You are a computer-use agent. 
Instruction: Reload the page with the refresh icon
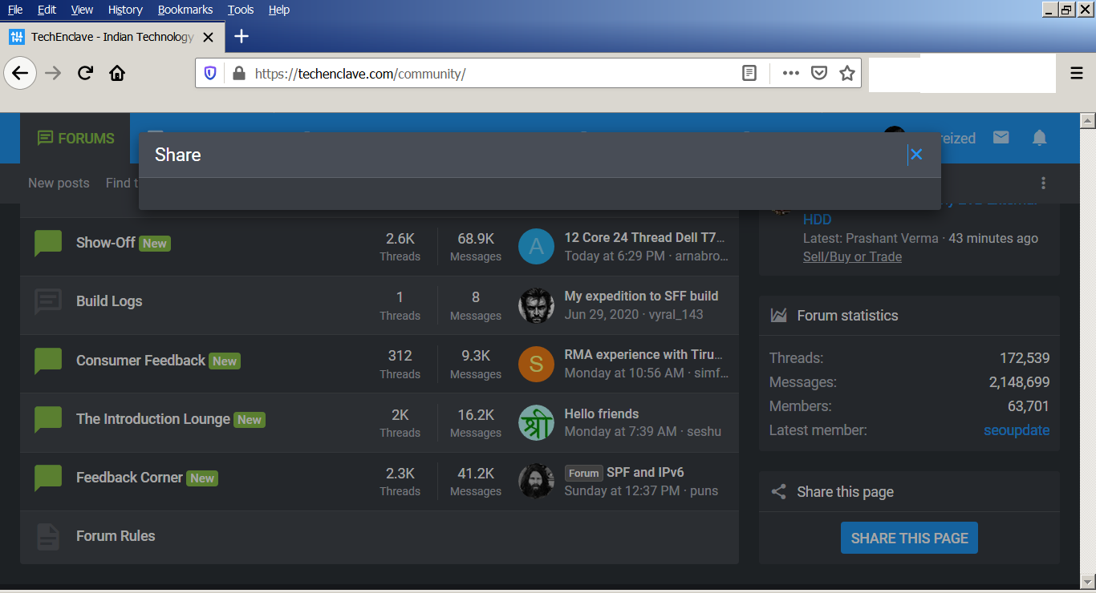coord(85,74)
